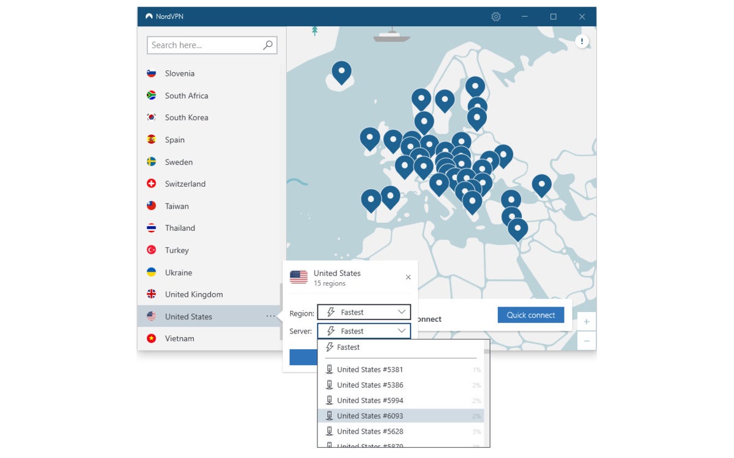Click the United Kingdom map pin

393,141
